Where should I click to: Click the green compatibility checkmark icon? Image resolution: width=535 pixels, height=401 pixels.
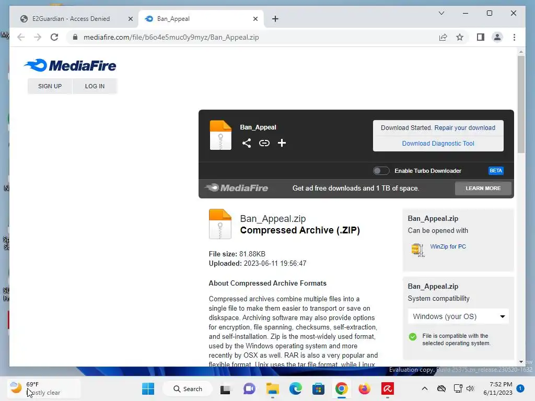(413, 337)
